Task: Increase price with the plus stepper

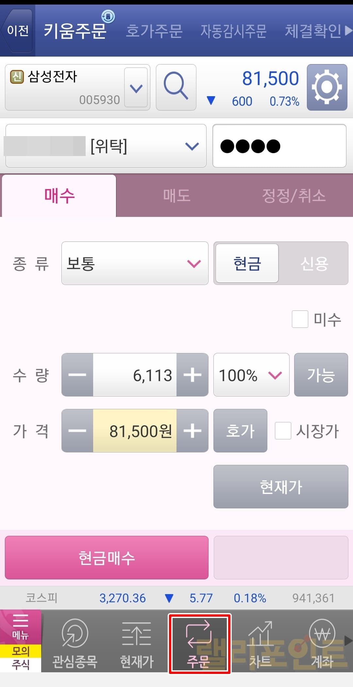Action: pyautogui.click(x=192, y=431)
